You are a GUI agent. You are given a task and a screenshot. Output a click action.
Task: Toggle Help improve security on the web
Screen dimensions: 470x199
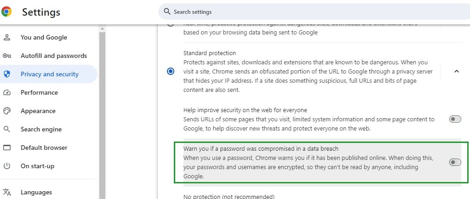click(455, 119)
